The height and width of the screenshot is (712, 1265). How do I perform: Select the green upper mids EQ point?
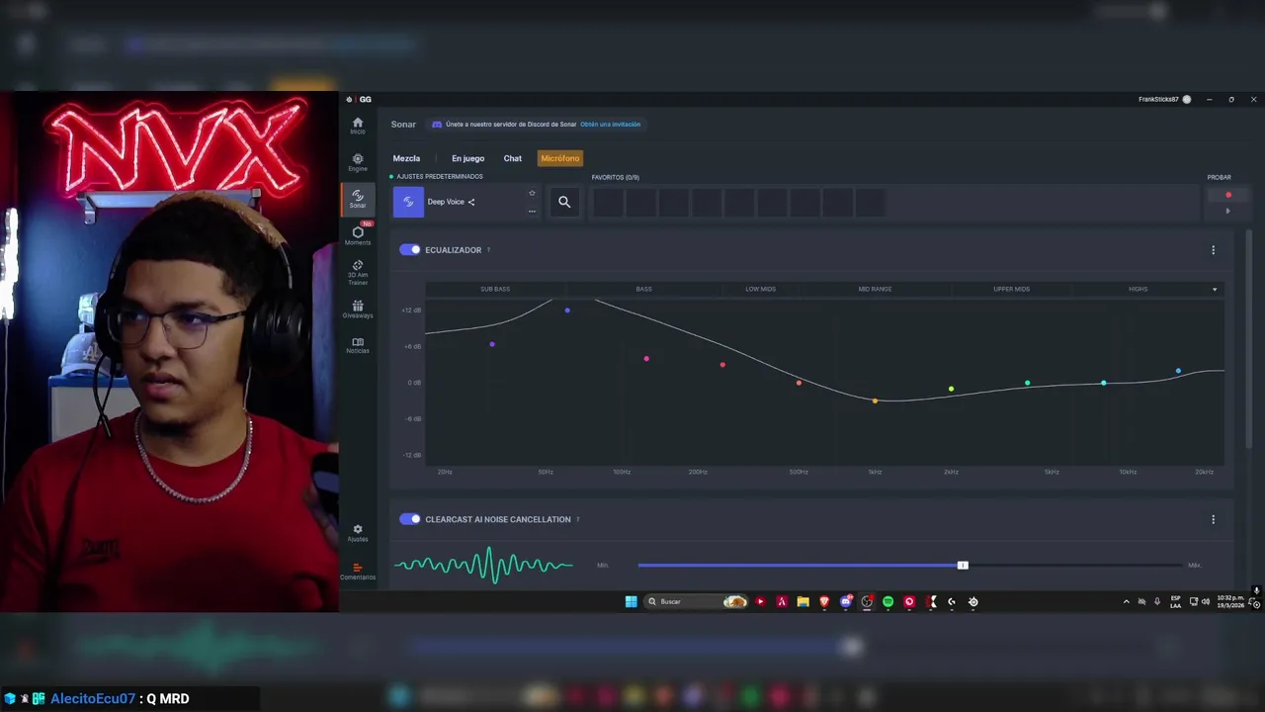click(x=1027, y=383)
